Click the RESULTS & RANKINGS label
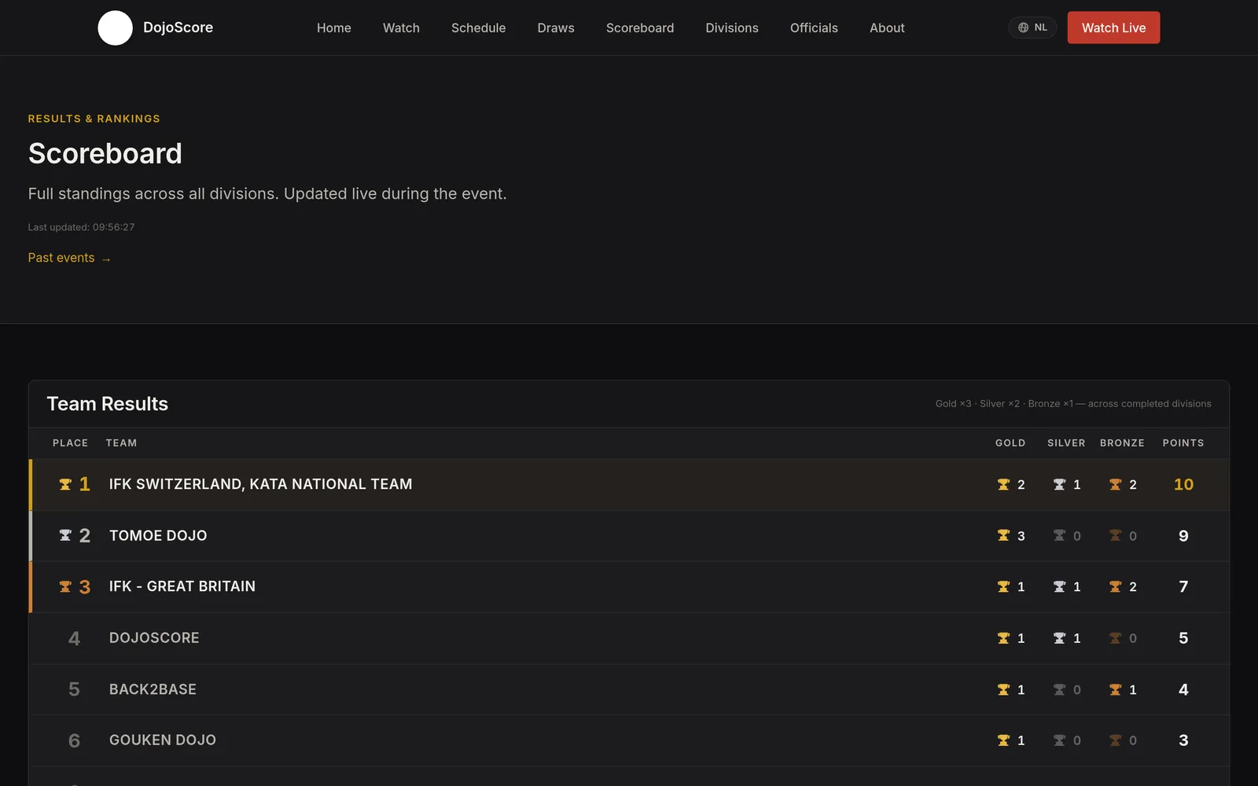 pyautogui.click(x=94, y=119)
